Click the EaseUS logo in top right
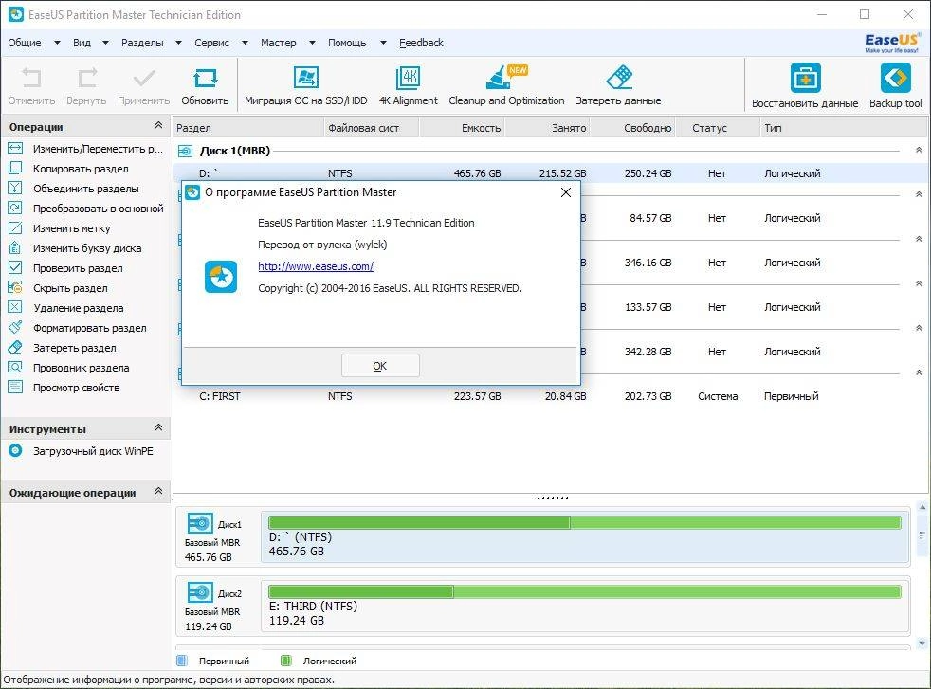This screenshot has width=931, height=689. 892,43
